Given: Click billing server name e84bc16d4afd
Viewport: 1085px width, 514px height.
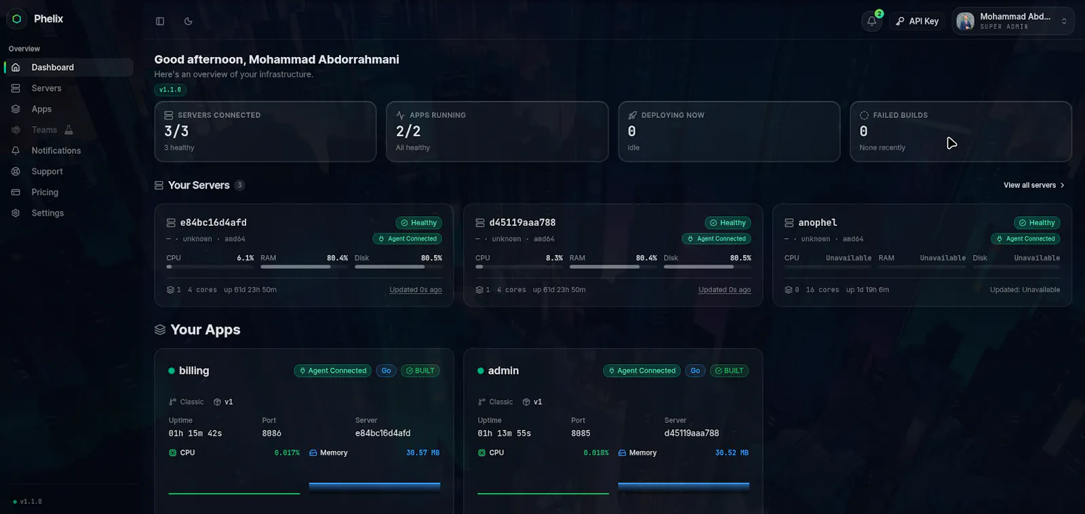Looking at the screenshot, I should point(382,433).
